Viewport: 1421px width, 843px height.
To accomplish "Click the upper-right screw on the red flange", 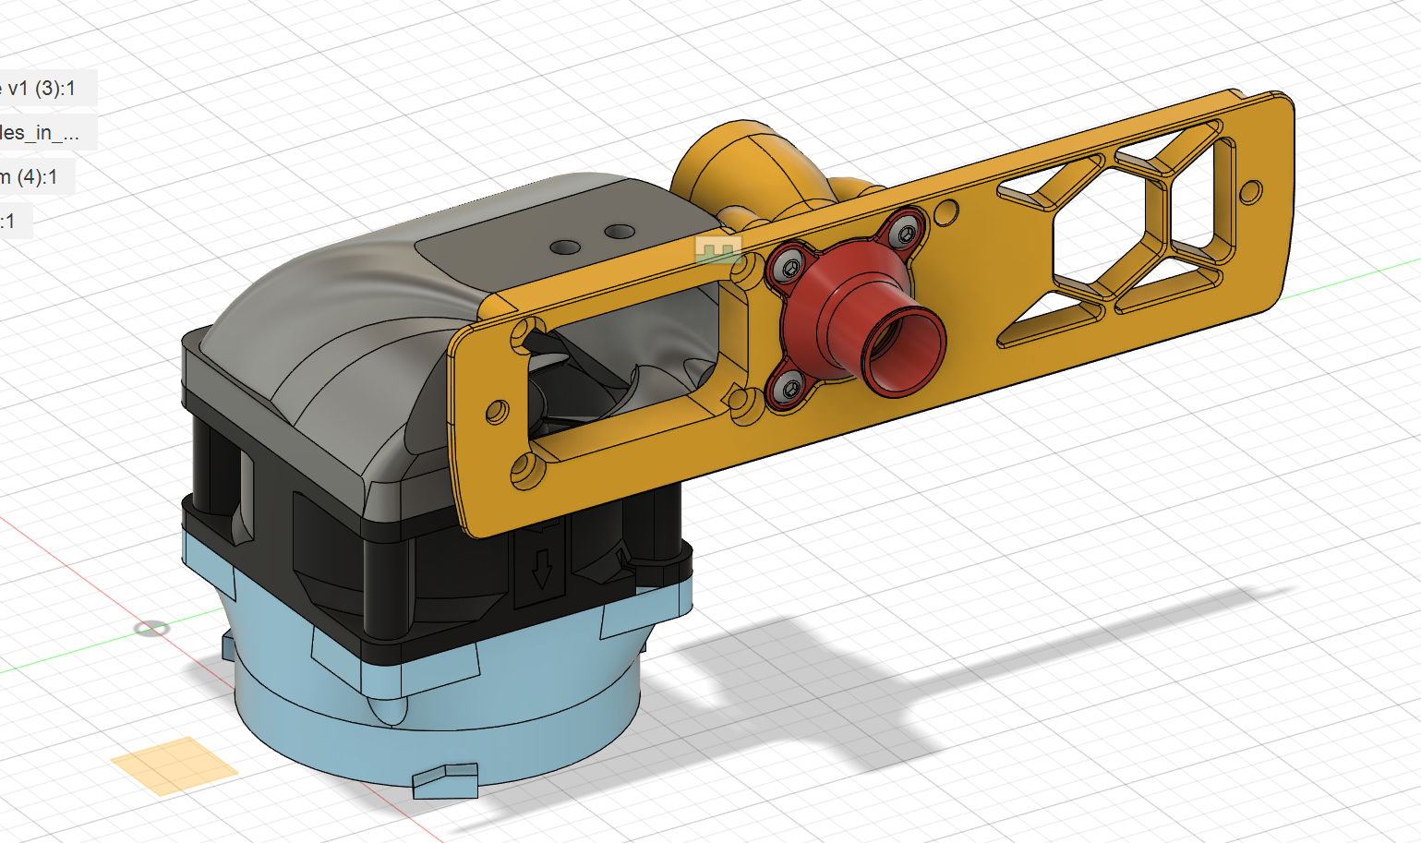I will point(909,234).
